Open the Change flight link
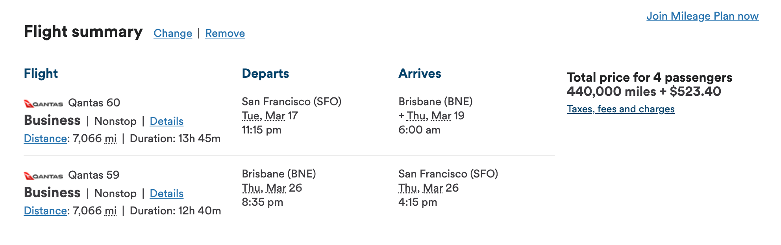Screen dimensions: 781x245 pos(173,33)
